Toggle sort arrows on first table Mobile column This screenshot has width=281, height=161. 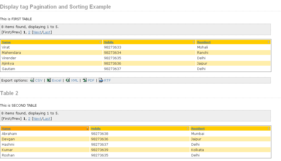pos(193,42)
